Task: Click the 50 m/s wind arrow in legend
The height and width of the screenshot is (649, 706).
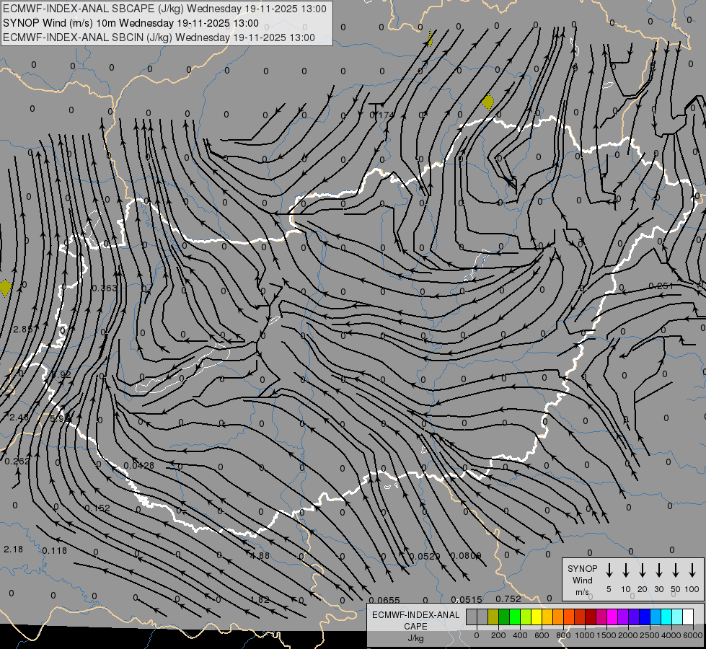Action: (676, 570)
